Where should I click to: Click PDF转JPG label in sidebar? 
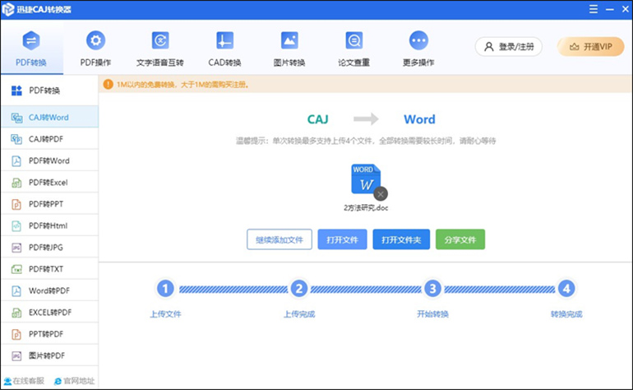pyautogui.click(x=46, y=248)
